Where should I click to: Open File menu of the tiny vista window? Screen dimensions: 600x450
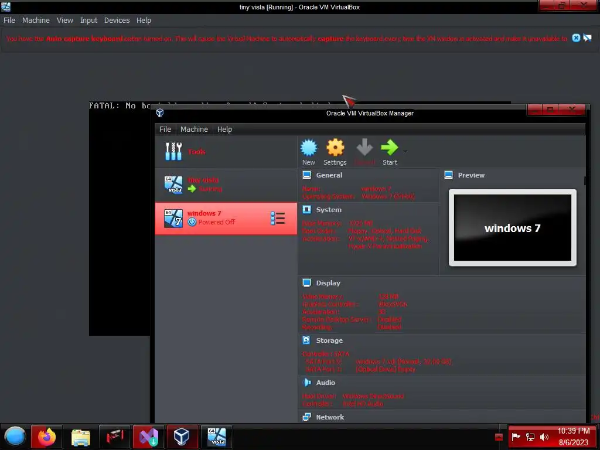(x=9, y=21)
